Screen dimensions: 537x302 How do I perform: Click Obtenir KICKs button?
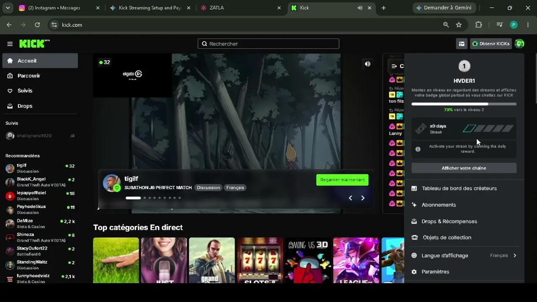point(491,44)
